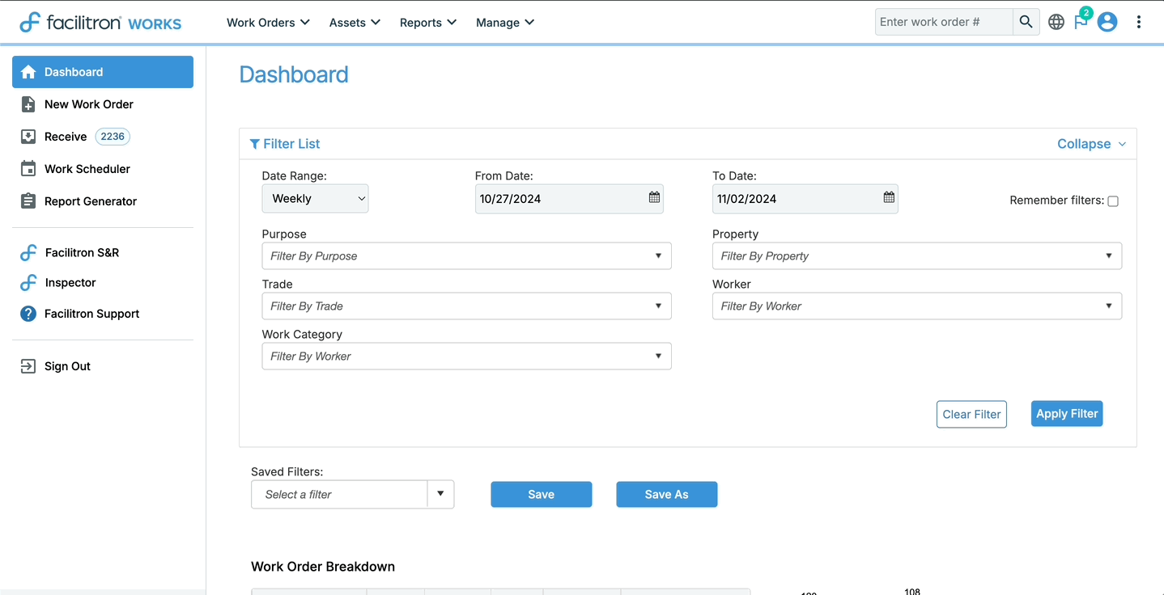1164x595 pixels.
Task: Click the Inspector logo icon
Action: pos(28,283)
